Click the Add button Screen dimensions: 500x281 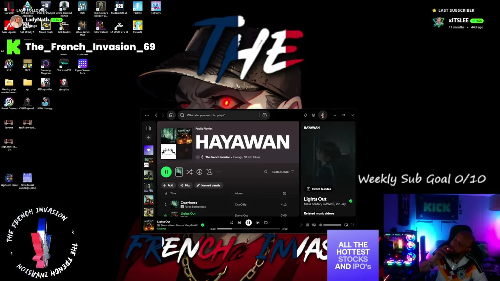(x=168, y=185)
